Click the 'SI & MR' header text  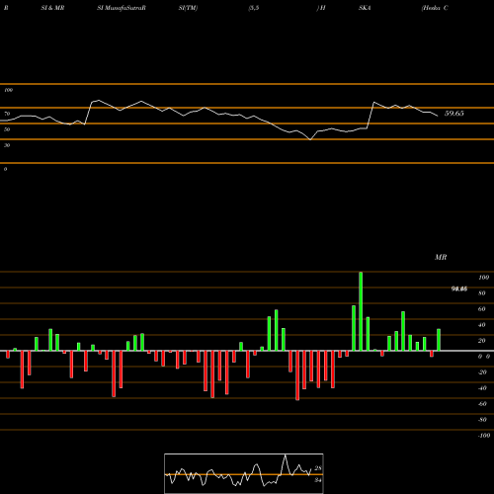pos(52,8)
